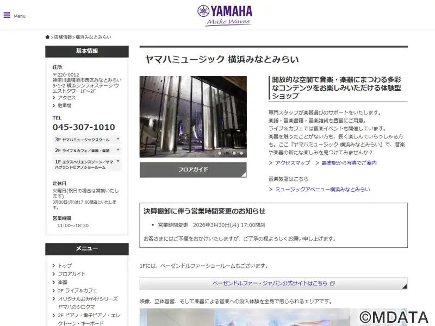Expand 3F ヤマハミュージックスクール row
This screenshot has height=326, width=435.
(87, 140)
